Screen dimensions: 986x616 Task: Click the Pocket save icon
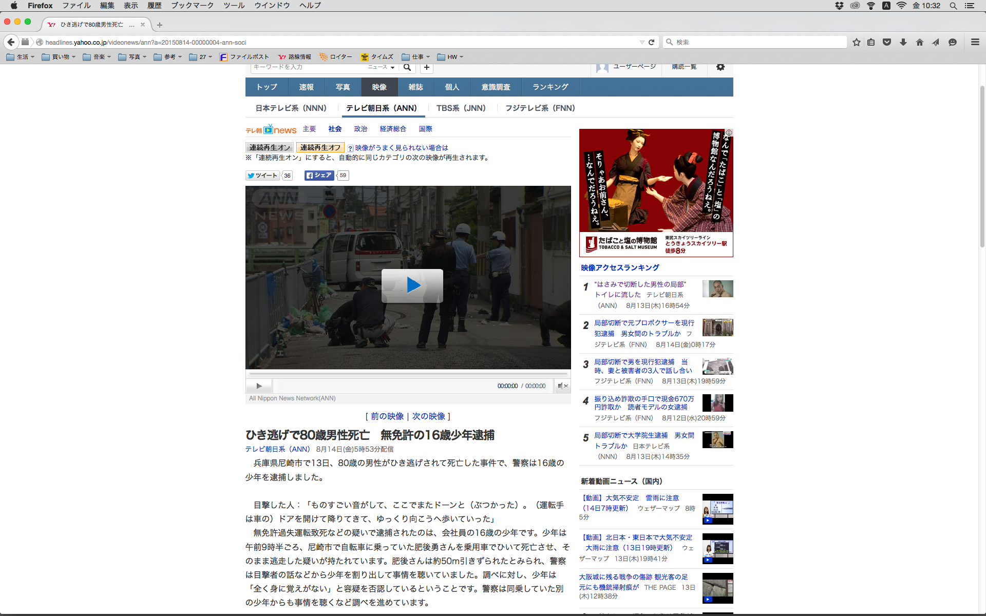(887, 42)
